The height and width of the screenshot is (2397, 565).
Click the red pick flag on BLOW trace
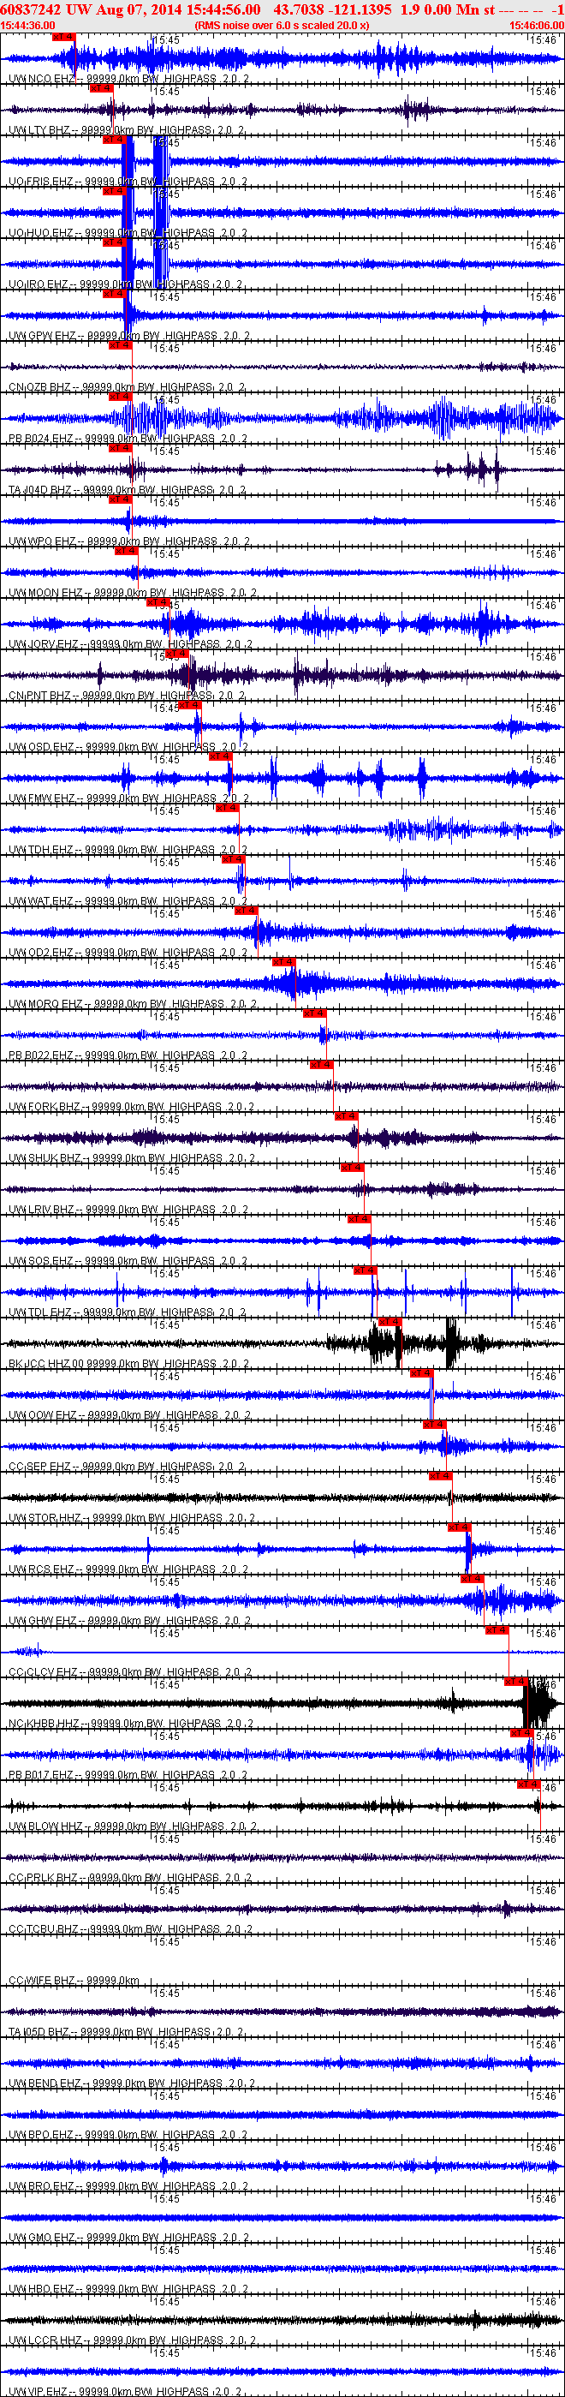tap(529, 1784)
